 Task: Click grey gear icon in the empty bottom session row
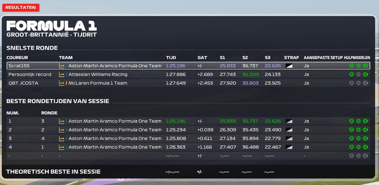tap(359, 156)
